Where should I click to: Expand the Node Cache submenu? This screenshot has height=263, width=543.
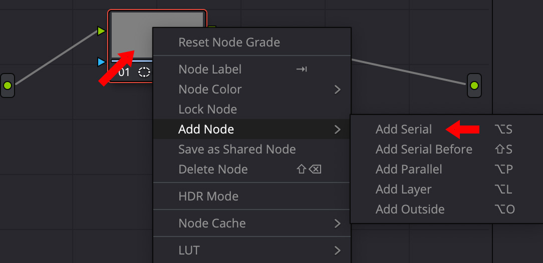(x=337, y=223)
